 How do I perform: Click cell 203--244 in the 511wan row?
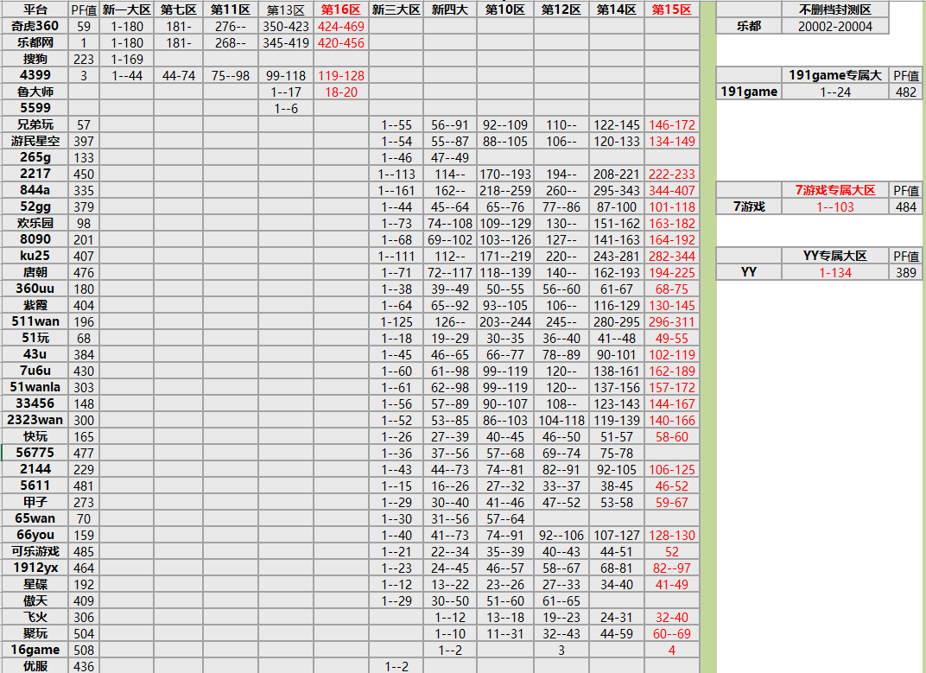pyautogui.click(x=505, y=321)
